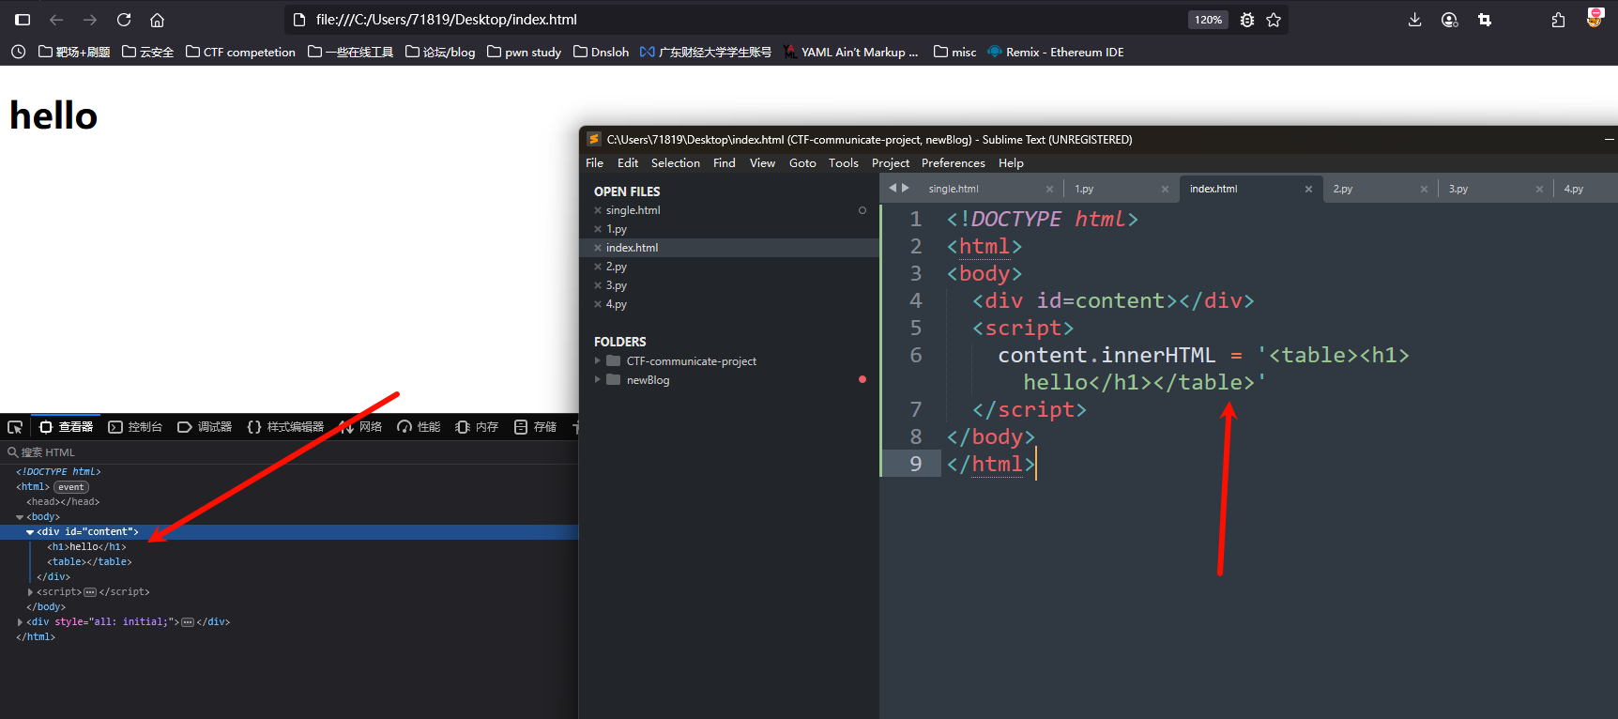Open the Firefox downloads panel
1618x719 pixels.
(x=1415, y=20)
